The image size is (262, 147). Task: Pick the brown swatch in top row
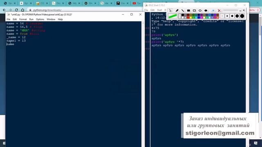coord(218,15)
